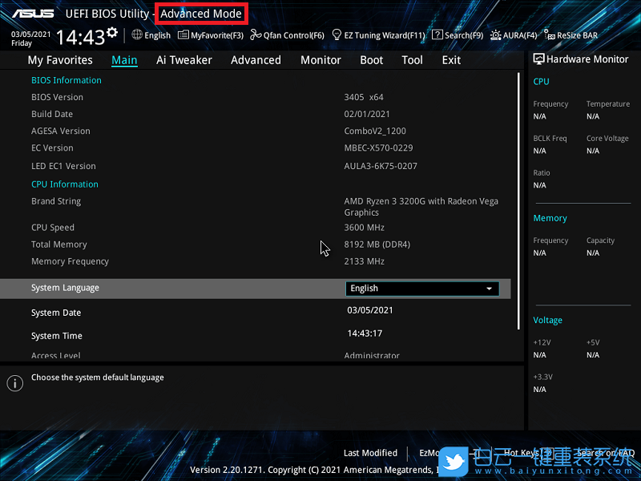Open AURA (F4) lighting icon
The height and width of the screenshot is (481, 641).
click(x=496, y=35)
